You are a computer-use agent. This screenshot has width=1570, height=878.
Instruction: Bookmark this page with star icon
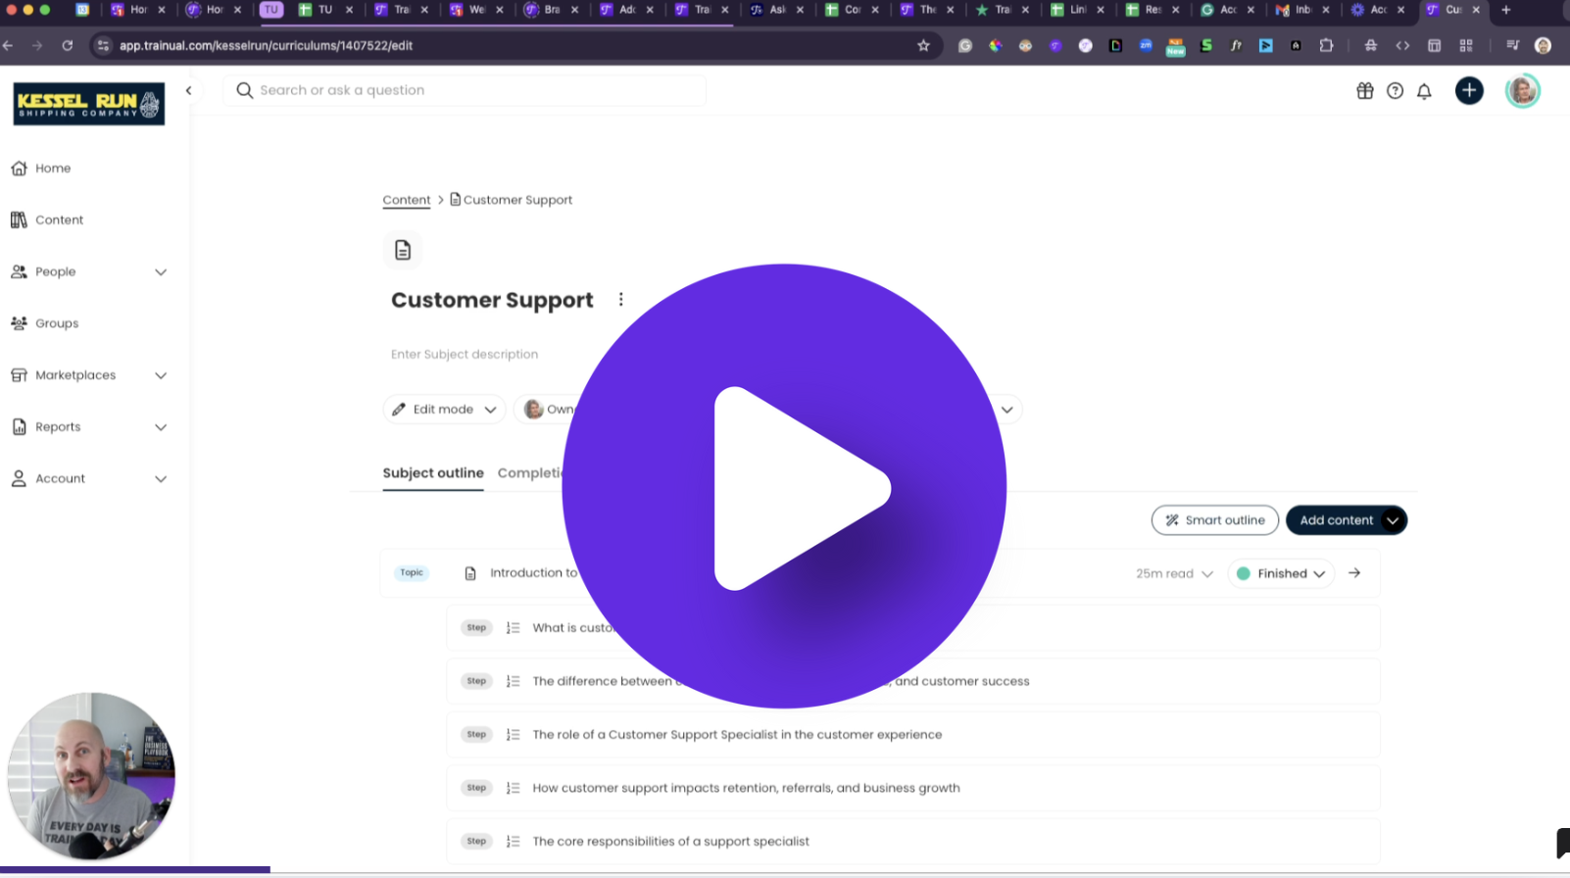923,46
